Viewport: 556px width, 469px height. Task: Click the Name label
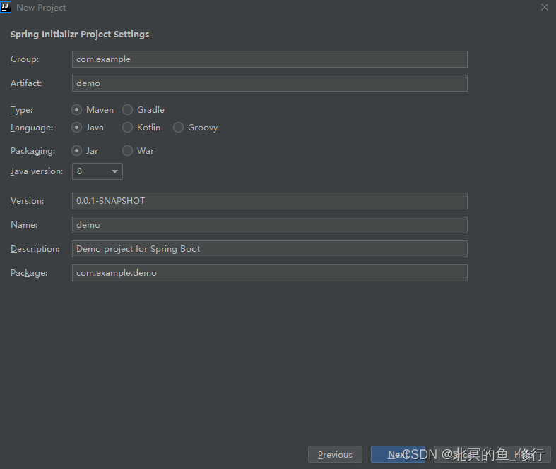pyautogui.click(x=24, y=225)
